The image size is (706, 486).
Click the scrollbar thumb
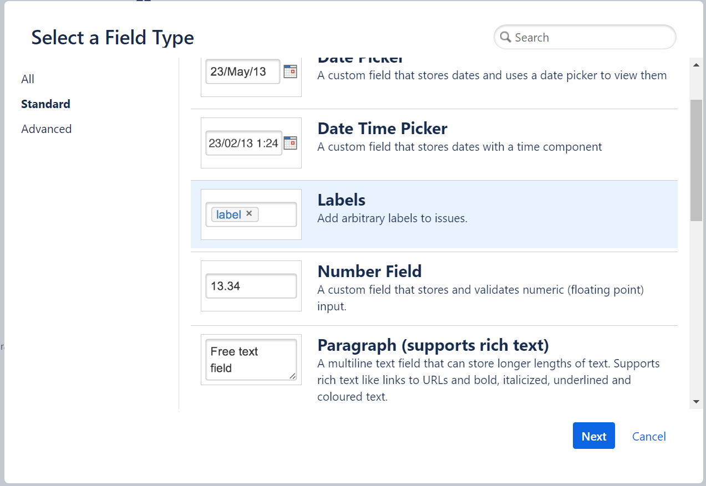point(695,161)
